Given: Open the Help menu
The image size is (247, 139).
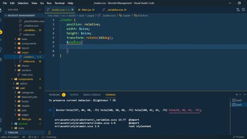Looking at the screenshot, I should pyautogui.click(x=70, y=3).
